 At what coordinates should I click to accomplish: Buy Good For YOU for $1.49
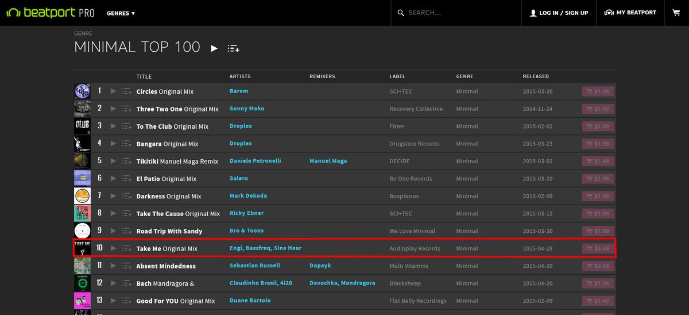click(599, 301)
